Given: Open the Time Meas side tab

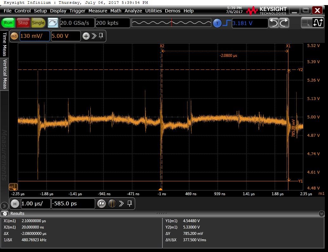Looking at the screenshot, I should 4,44.
